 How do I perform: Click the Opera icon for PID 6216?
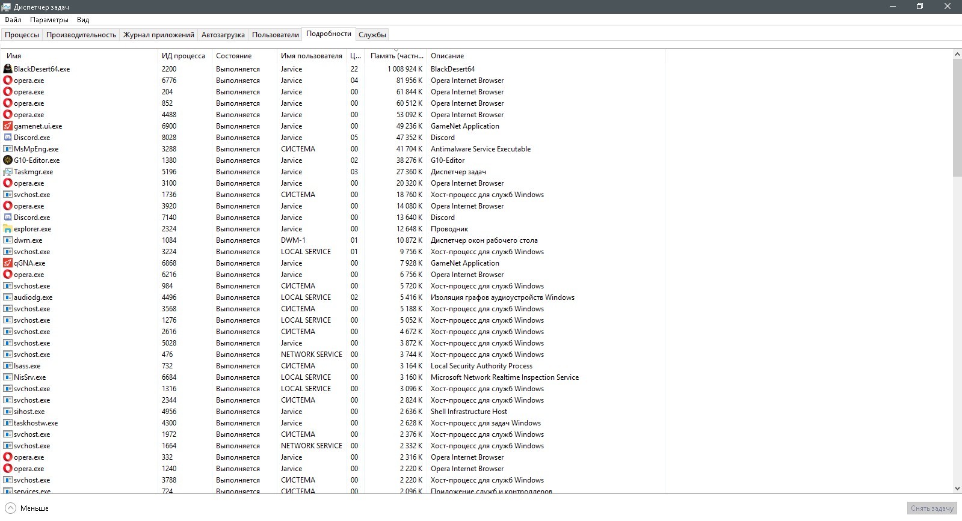[x=8, y=274]
